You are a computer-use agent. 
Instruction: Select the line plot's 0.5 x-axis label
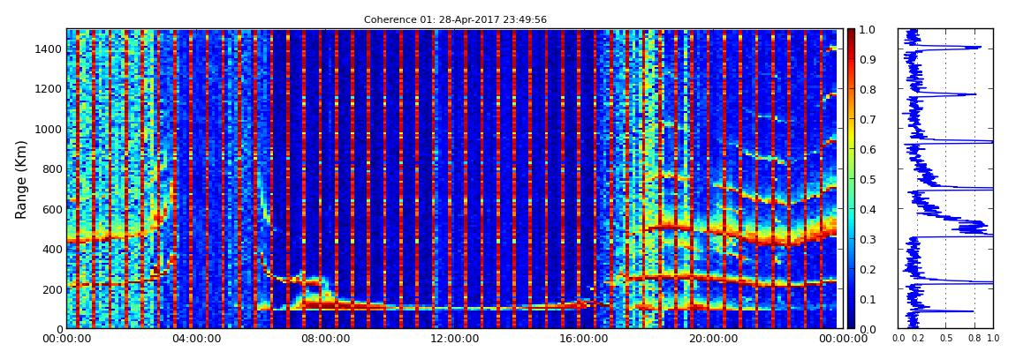(946, 339)
